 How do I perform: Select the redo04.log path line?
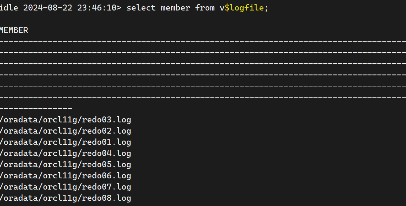coord(66,154)
